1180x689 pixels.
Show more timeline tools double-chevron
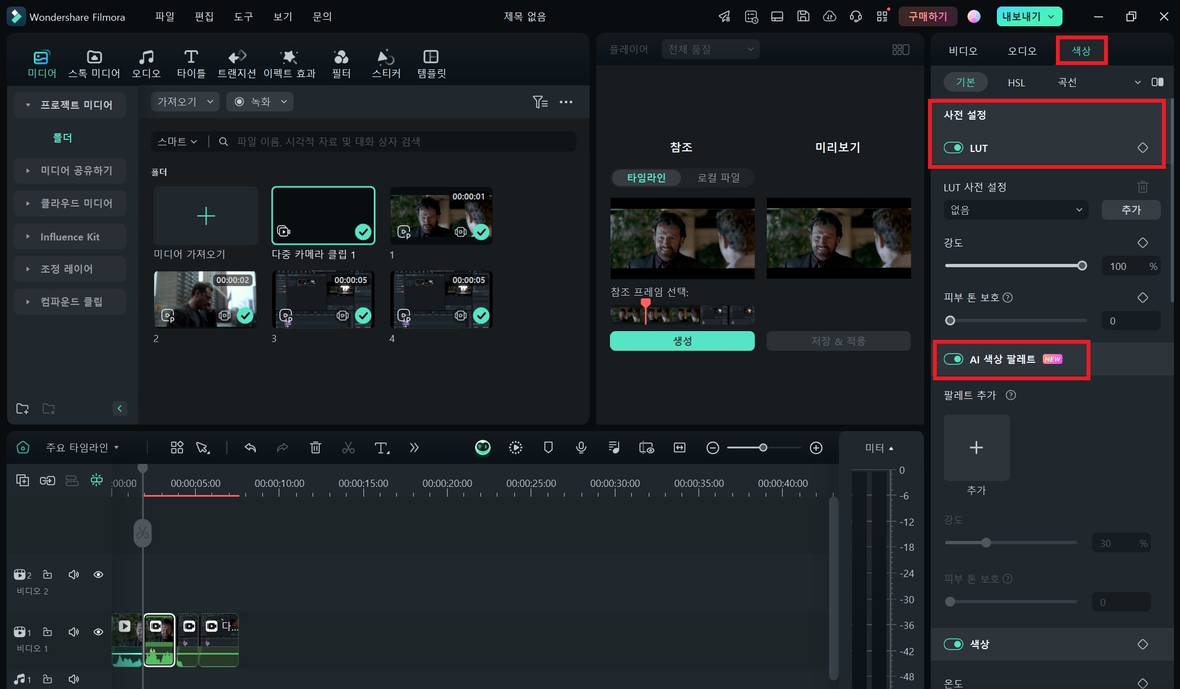(x=414, y=448)
